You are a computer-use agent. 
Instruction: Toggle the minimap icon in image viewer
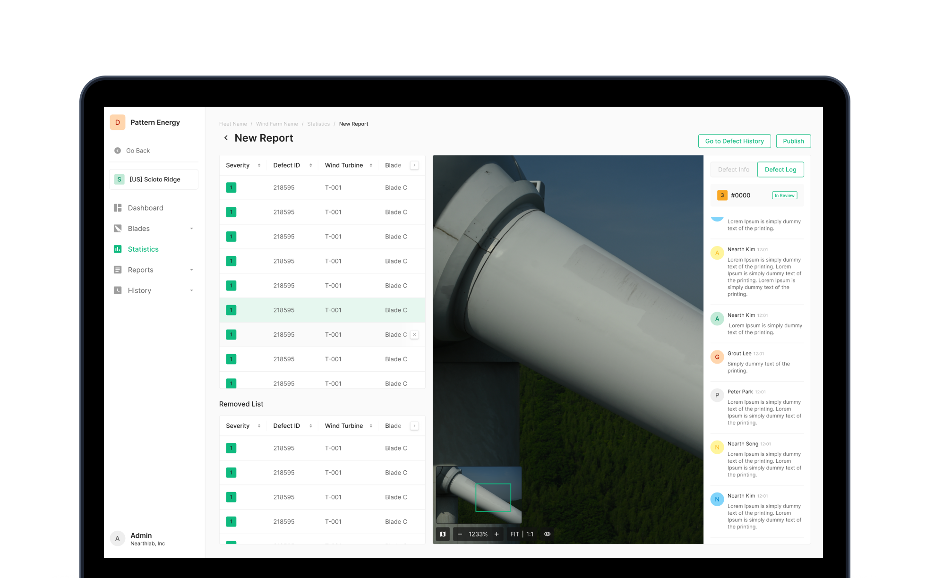(x=443, y=534)
